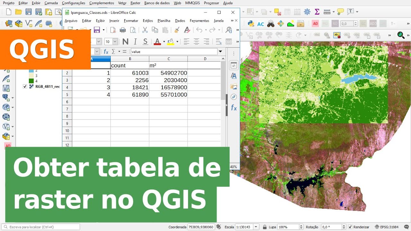Screen dimensions: 411x231
Task: Export as PDF in Calc toolbar
Action: [x=113, y=30]
